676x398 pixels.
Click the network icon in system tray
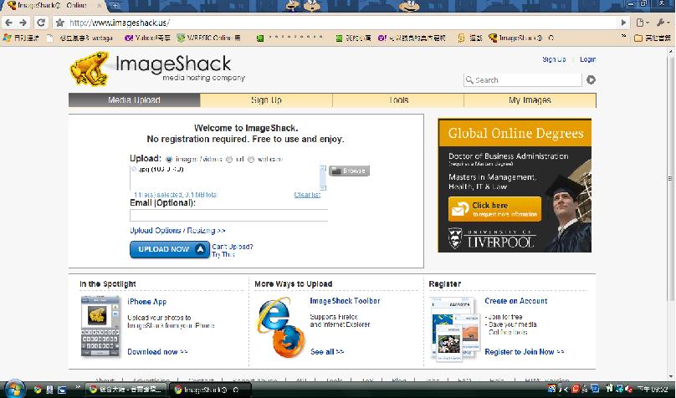(619, 389)
